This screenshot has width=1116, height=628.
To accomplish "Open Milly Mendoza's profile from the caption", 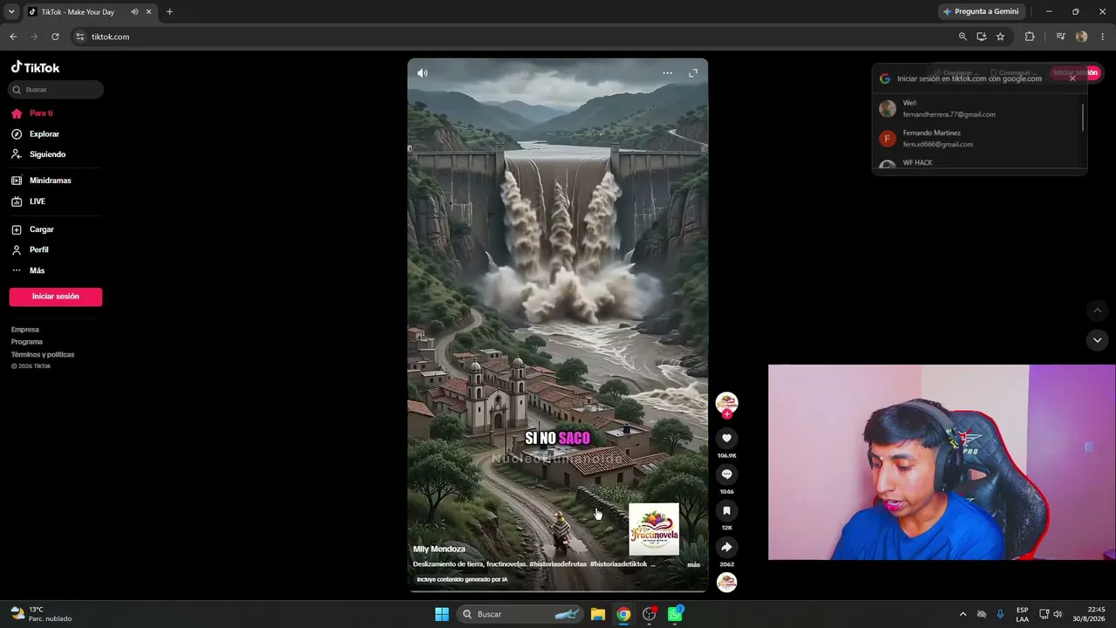I will tap(439, 549).
